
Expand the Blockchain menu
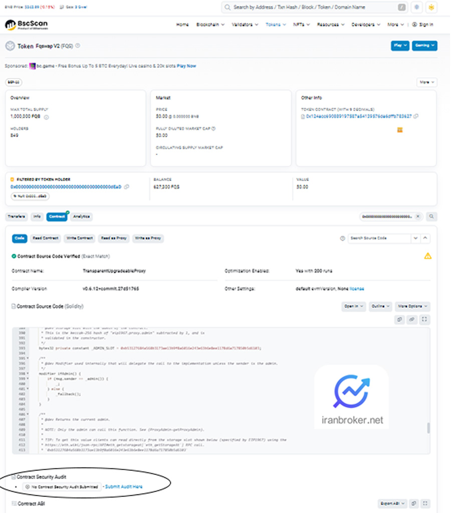210,25
